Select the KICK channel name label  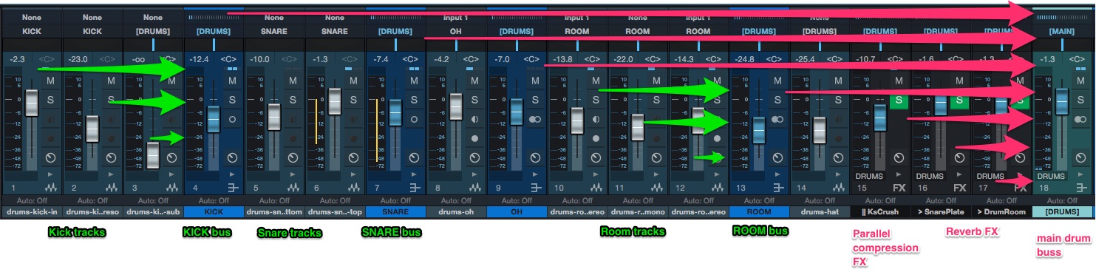213,212
